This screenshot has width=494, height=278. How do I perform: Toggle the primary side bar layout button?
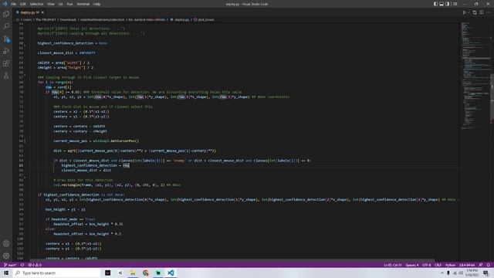435,4
